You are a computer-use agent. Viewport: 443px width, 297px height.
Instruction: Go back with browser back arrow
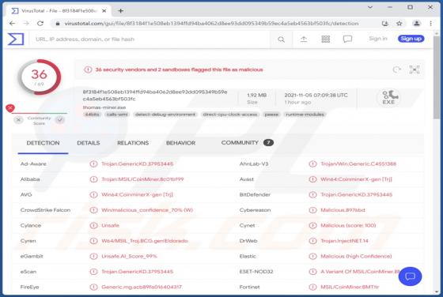coord(12,24)
